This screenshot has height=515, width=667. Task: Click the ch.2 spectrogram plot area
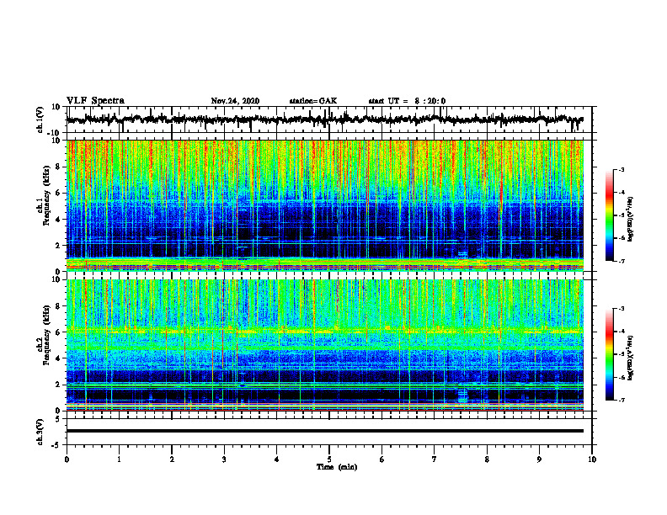325,345
